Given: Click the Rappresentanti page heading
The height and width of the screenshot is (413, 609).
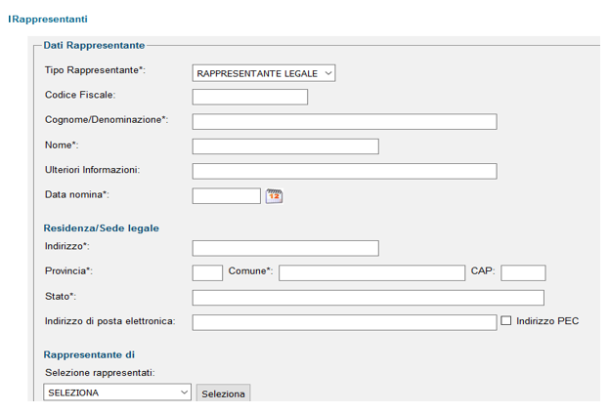Looking at the screenshot, I should click(x=48, y=19).
